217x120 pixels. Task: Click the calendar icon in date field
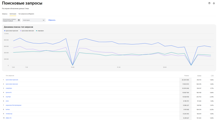[x=19, y=20]
